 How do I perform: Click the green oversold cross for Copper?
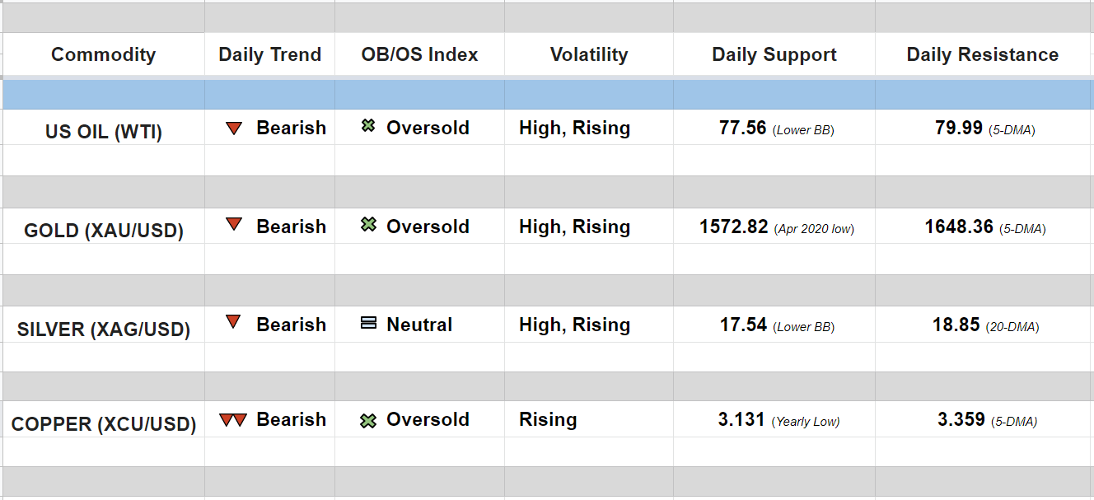click(368, 421)
